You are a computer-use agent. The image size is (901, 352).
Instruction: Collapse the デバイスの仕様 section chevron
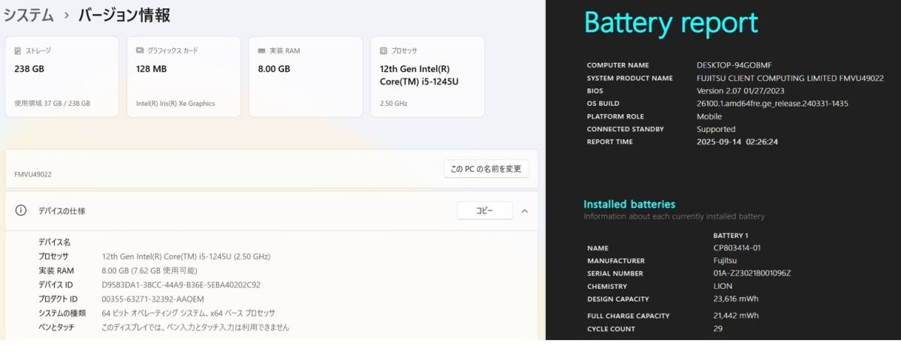(524, 211)
